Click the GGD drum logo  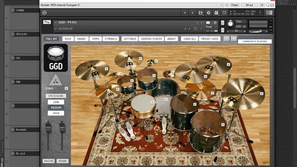pos(56,58)
